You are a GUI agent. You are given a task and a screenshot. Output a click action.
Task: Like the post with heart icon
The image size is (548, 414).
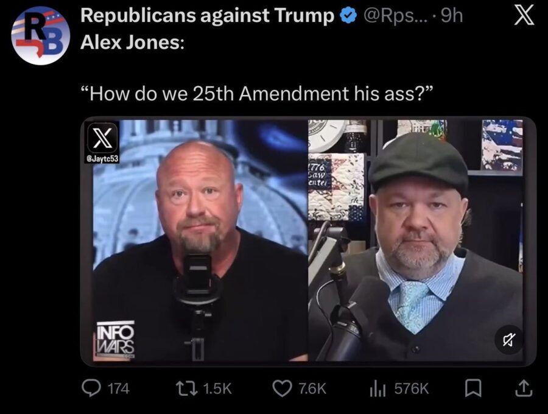pos(282,388)
